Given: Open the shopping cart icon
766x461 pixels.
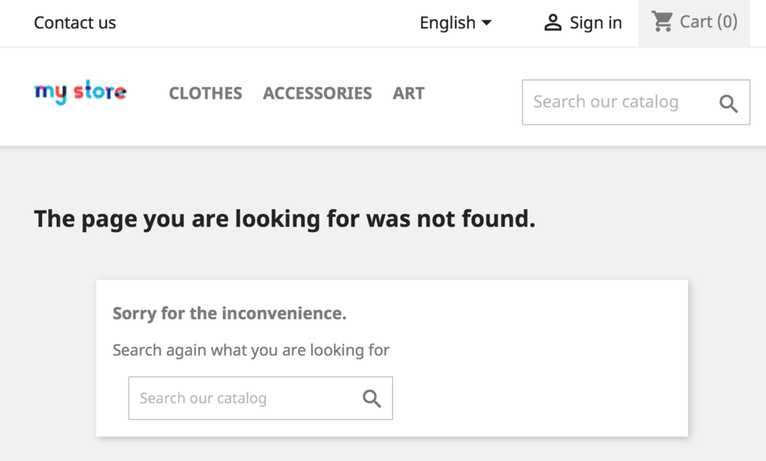Looking at the screenshot, I should click(x=662, y=22).
